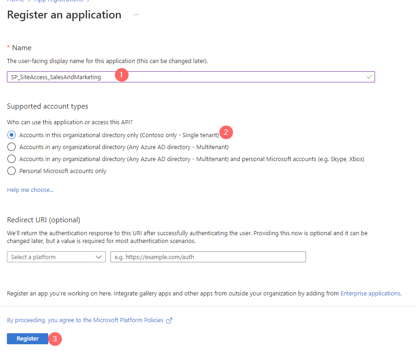Click the Redirect URI text box

tap(208, 257)
